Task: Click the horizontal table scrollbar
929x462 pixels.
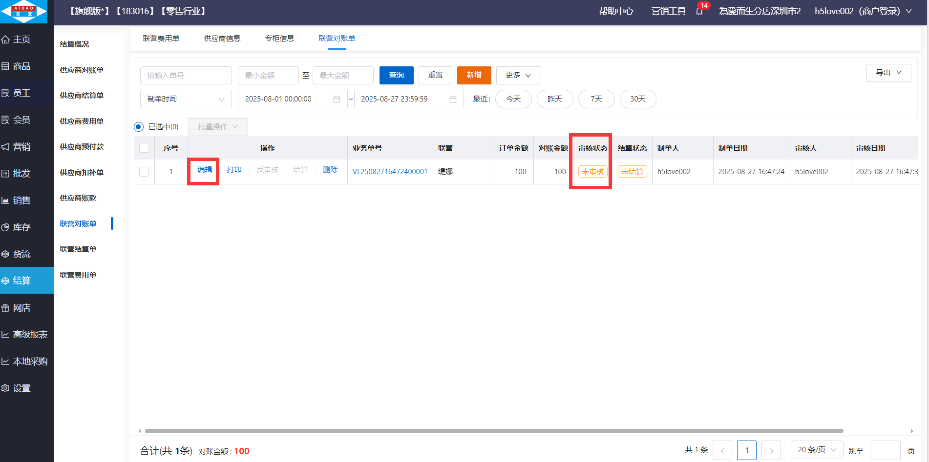Action: point(493,431)
